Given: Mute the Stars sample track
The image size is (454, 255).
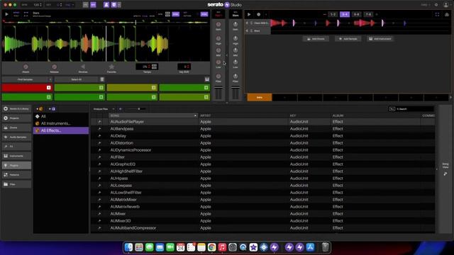Looking at the screenshot, I should point(247,30).
